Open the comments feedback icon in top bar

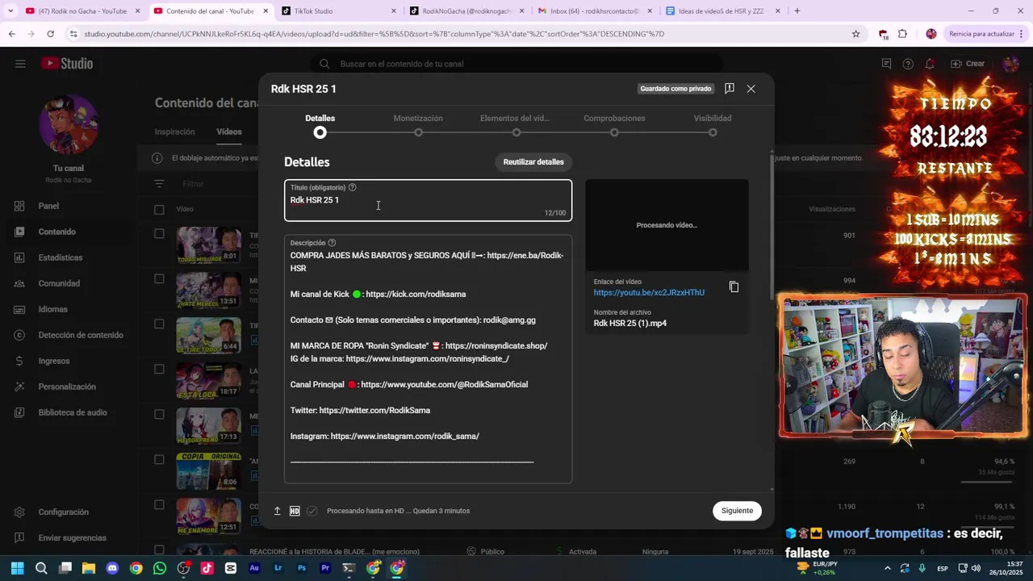tap(886, 64)
